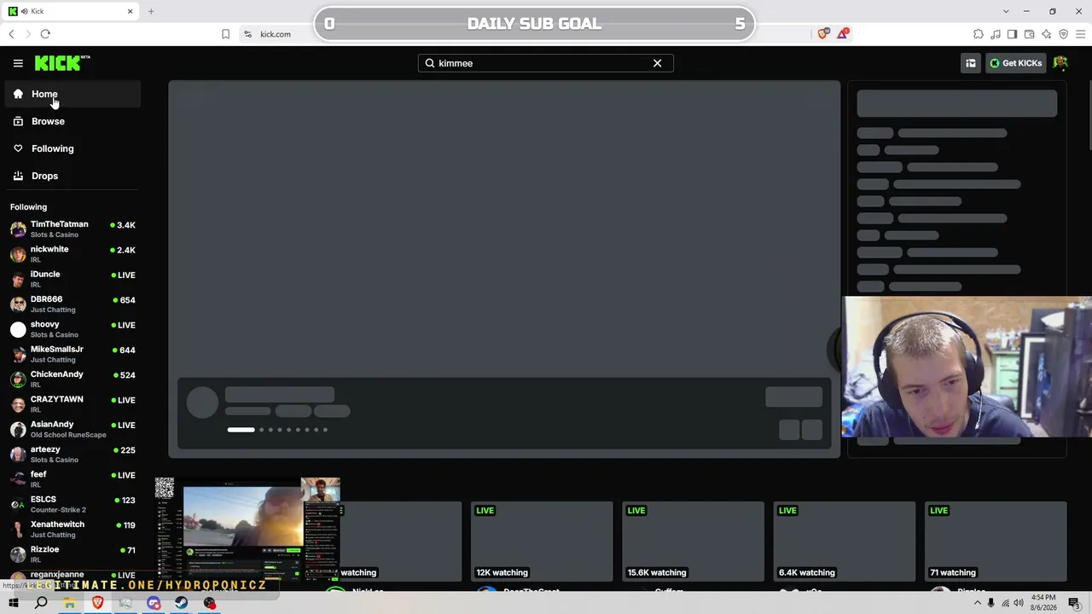Open the live stream thumbnail with 15.6K watching

pyautogui.click(x=693, y=542)
